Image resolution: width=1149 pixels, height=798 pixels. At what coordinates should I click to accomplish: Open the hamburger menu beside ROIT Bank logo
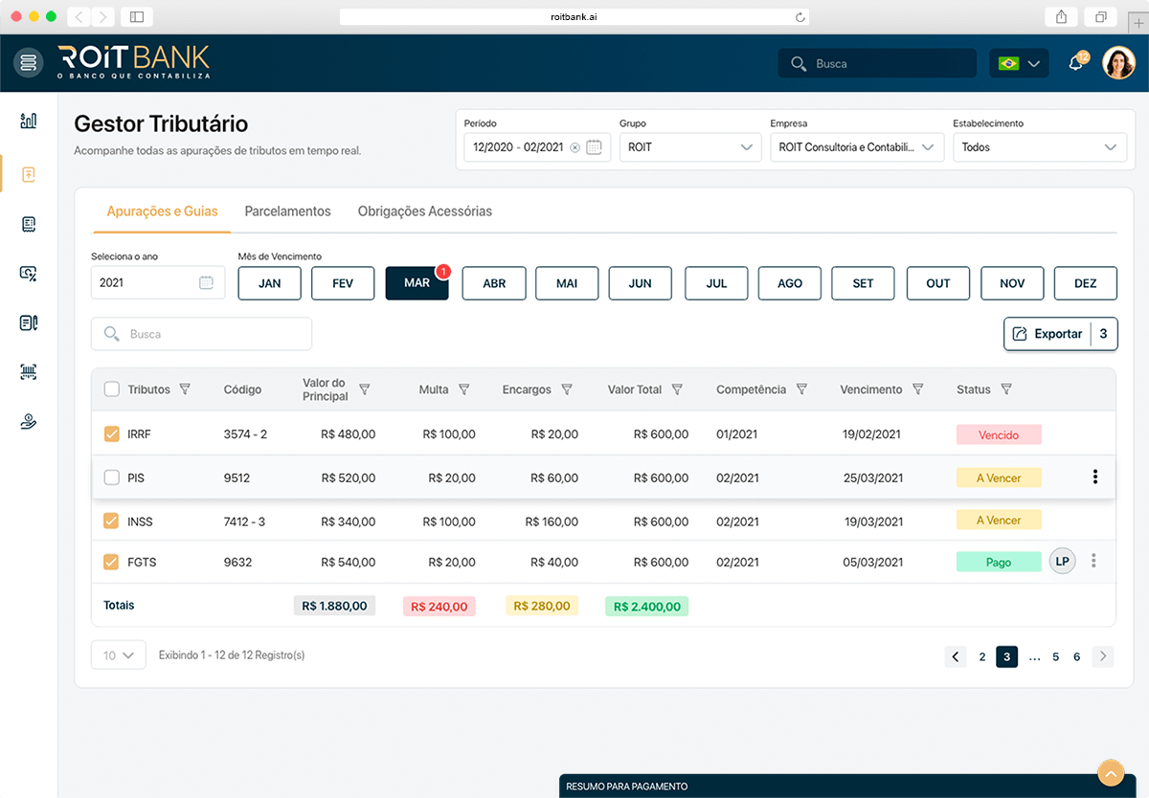coord(29,63)
